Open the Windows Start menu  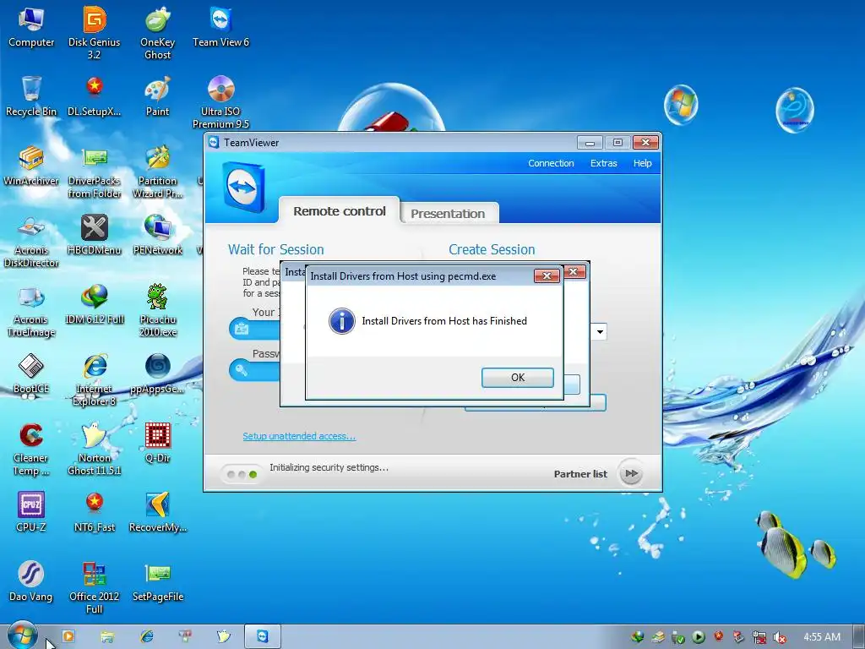(x=22, y=635)
